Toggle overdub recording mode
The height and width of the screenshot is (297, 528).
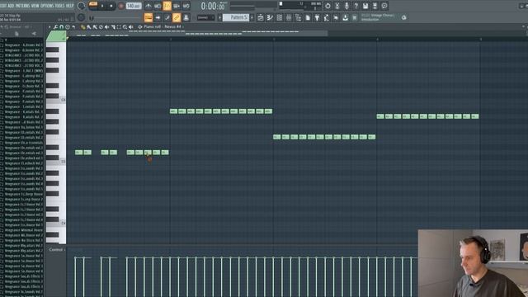coord(177,6)
